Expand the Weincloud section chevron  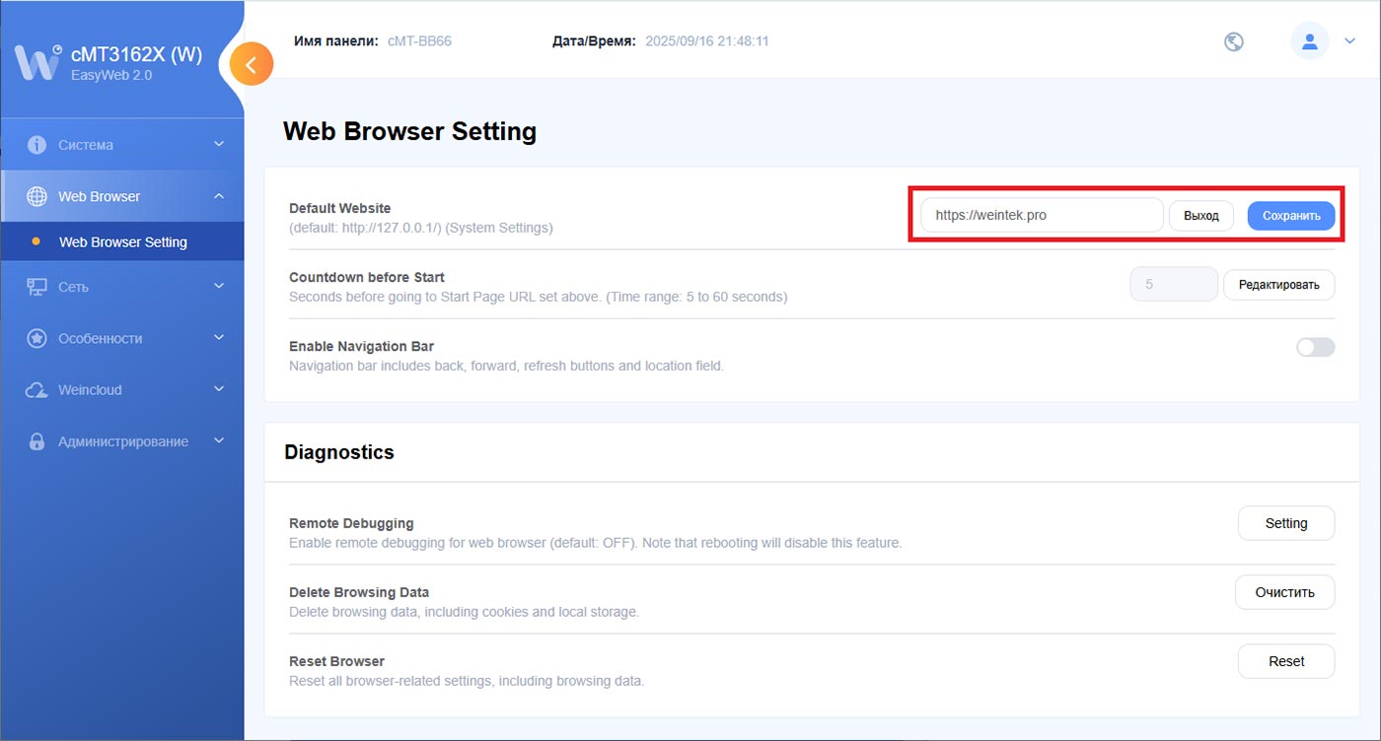pos(219,390)
